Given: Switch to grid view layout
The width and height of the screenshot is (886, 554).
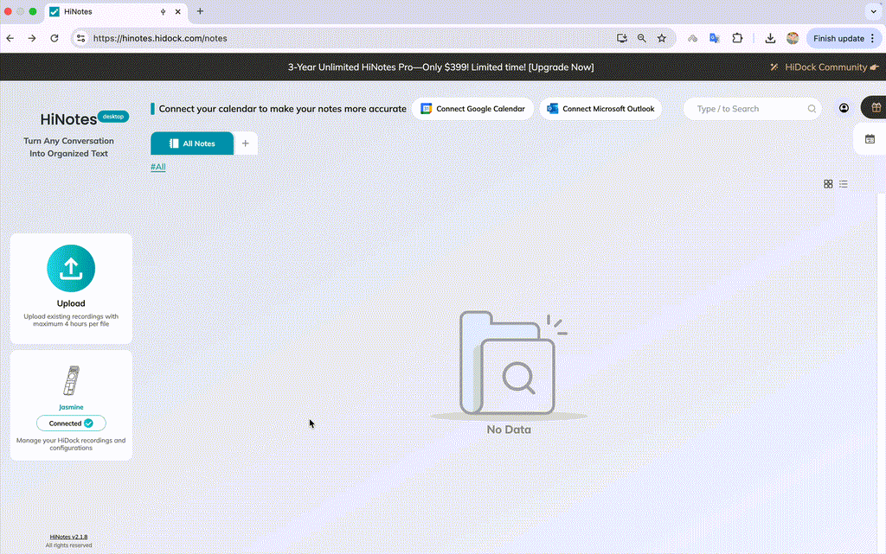Looking at the screenshot, I should 828,184.
